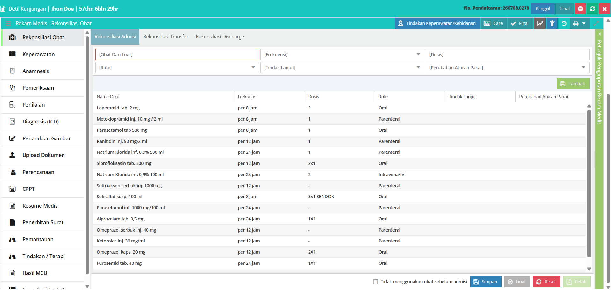This screenshot has height=290, width=611.
Task: Focus the Obat Dari Luar input field
Action: [177, 55]
